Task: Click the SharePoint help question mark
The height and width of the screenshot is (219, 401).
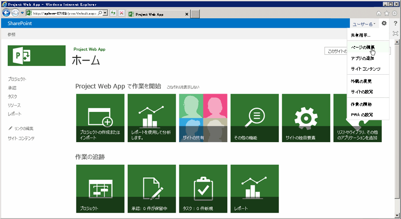Action: pos(395,23)
